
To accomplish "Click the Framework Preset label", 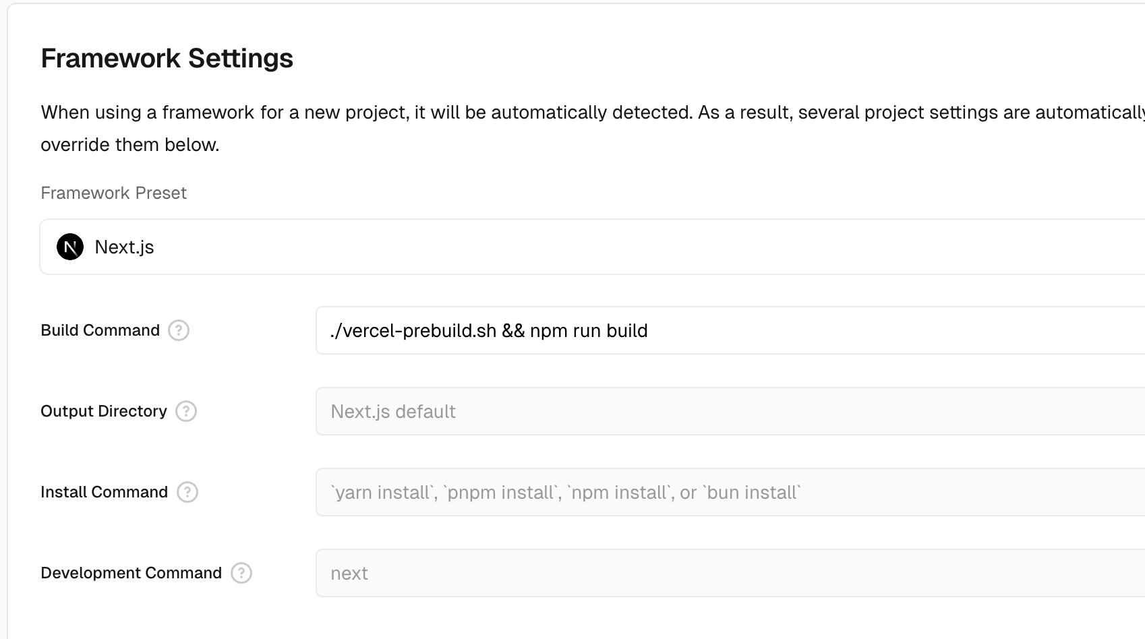I will coord(113,193).
